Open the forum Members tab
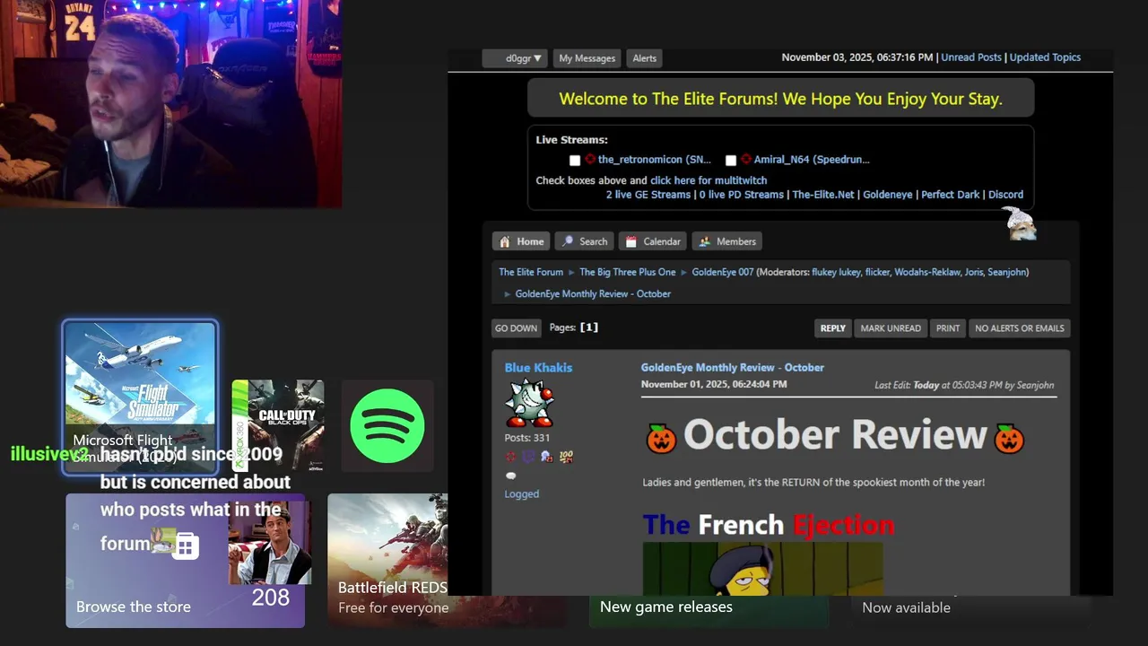The height and width of the screenshot is (646, 1148). click(727, 241)
